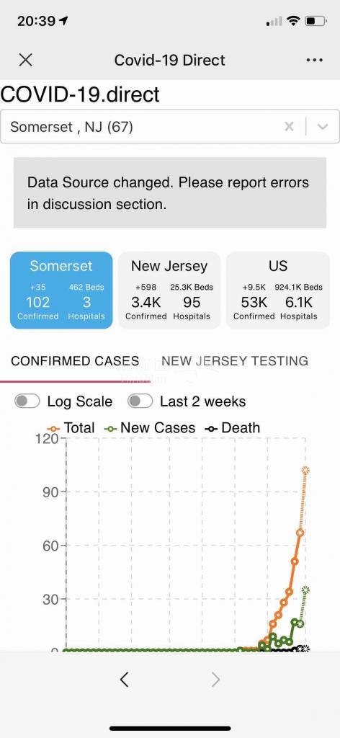This screenshot has width=340, height=738.
Task: Hide the Death series in legend
Action: (233, 428)
